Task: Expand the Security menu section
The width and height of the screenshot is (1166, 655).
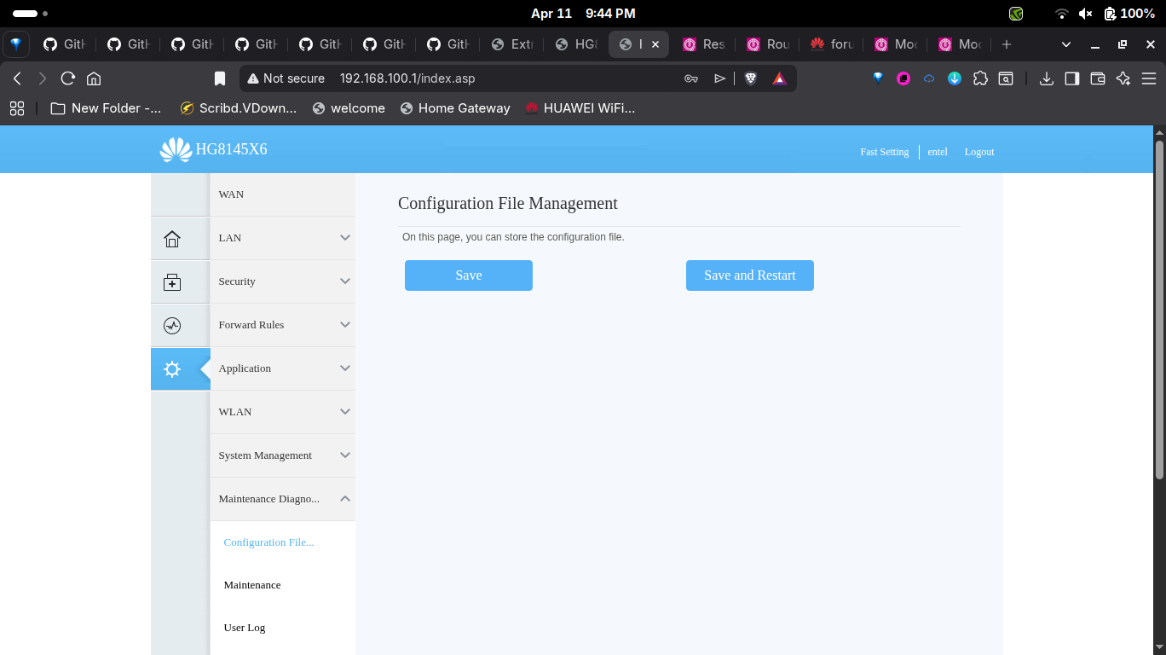Action: click(x=282, y=281)
